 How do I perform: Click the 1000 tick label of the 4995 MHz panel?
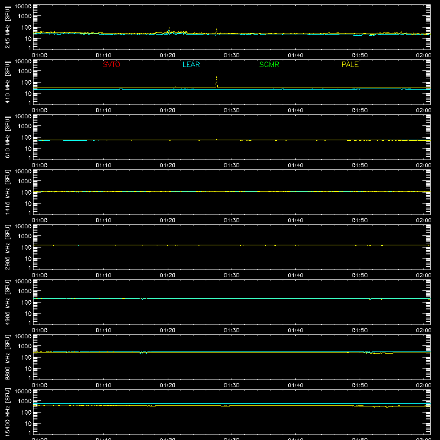point(25,291)
